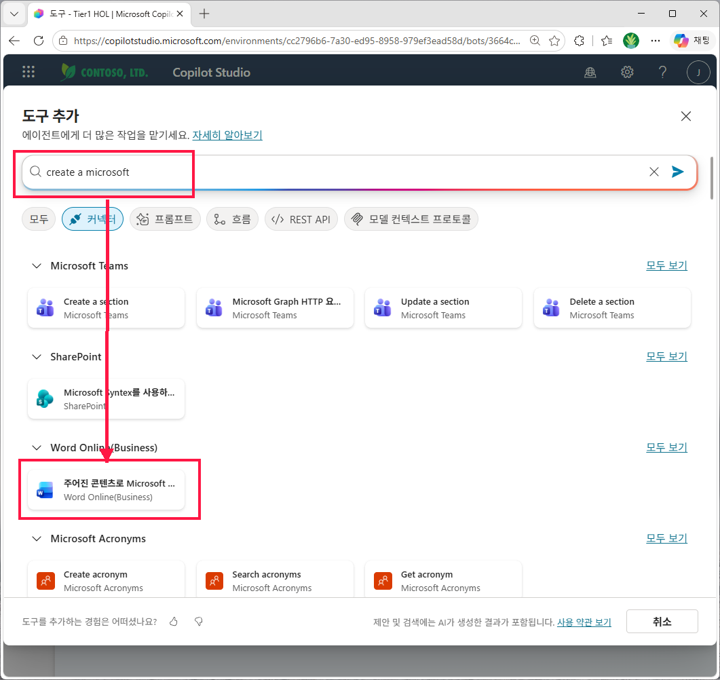Select the Microsoft Graph HTTP Teams tool
Viewport: 720px width, 680px height.
[275, 308]
